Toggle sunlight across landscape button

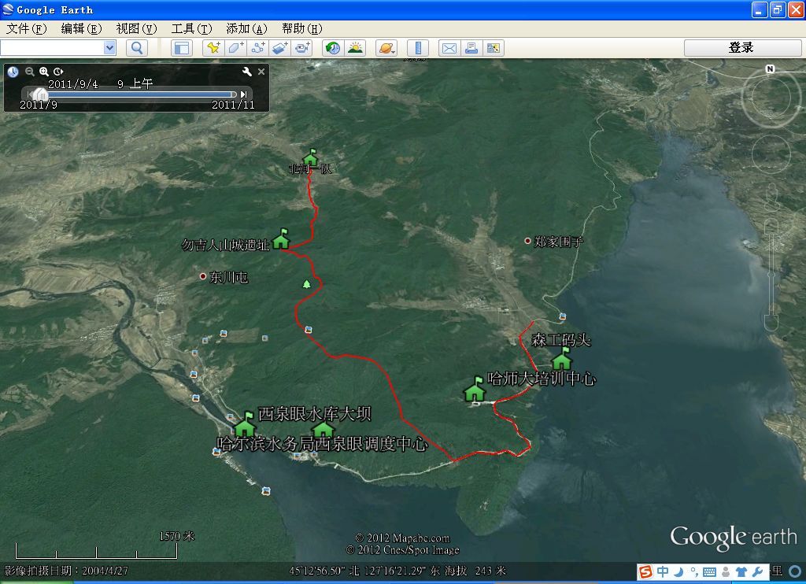click(x=356, y=48)
